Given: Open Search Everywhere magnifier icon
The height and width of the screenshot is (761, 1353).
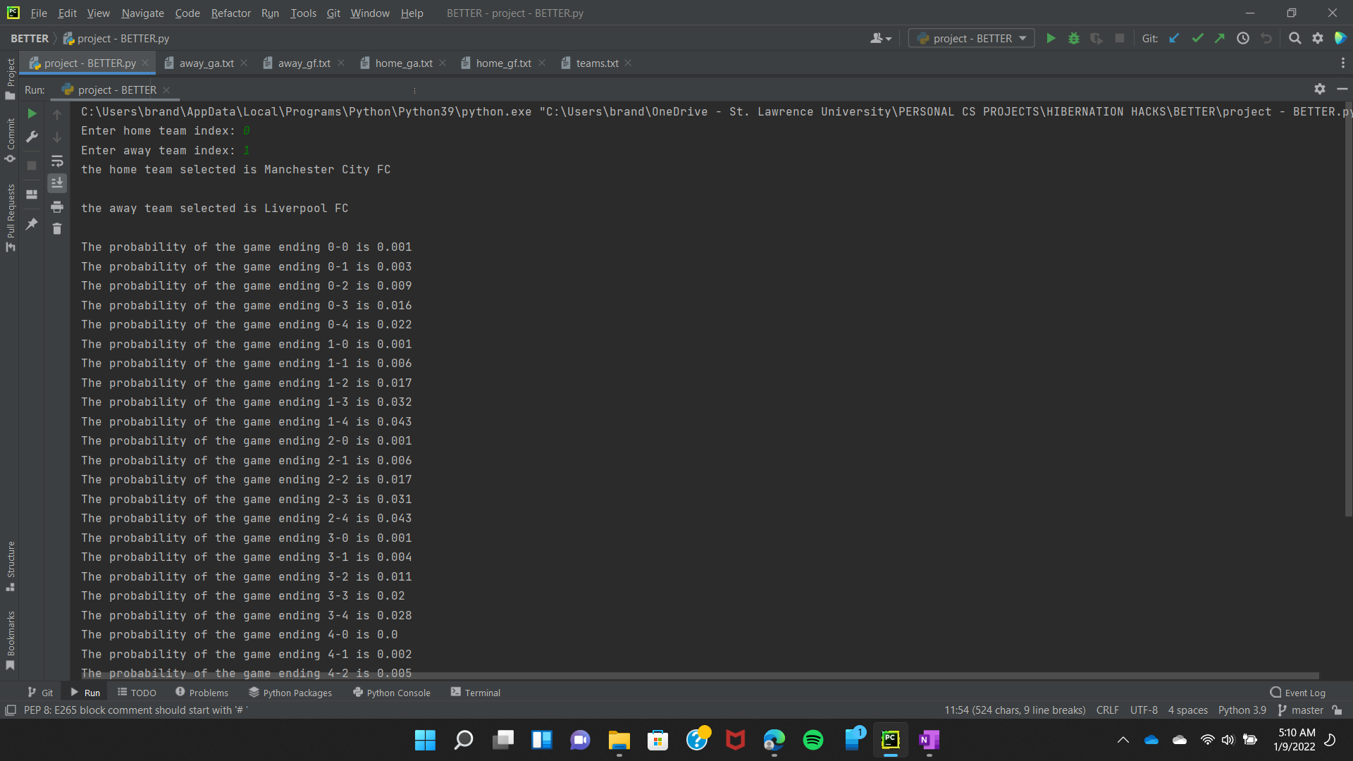Looking at the screenshot, I should point(1295,39).
